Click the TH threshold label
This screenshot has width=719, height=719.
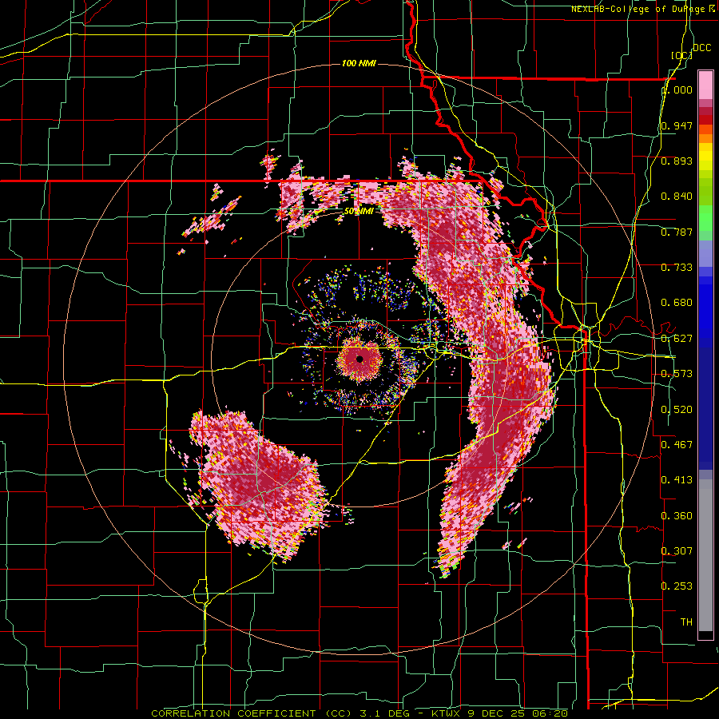686,622
